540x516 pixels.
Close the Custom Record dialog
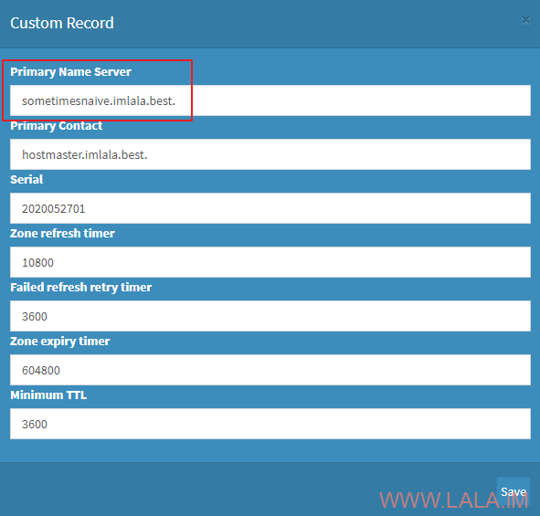[525, 20]
